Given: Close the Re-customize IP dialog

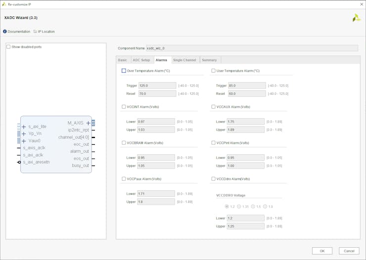Looking at the screenshot, I should pyautogui.click(x=362, y=4).
